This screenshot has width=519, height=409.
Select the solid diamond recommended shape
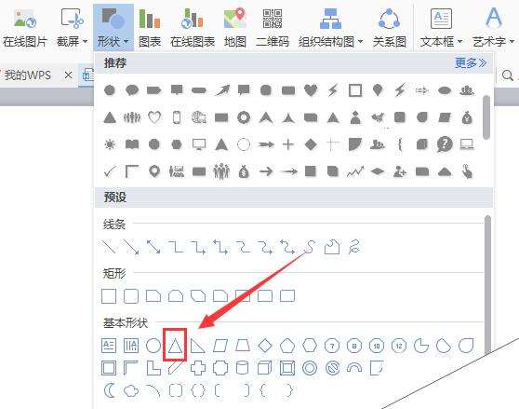click(x=311, y=144)
